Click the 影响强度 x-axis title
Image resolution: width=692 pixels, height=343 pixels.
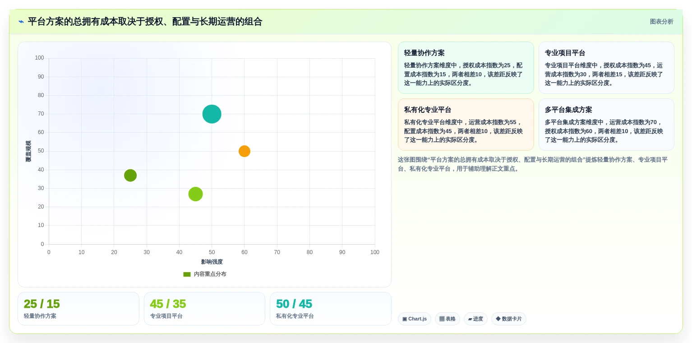(212, 262)
